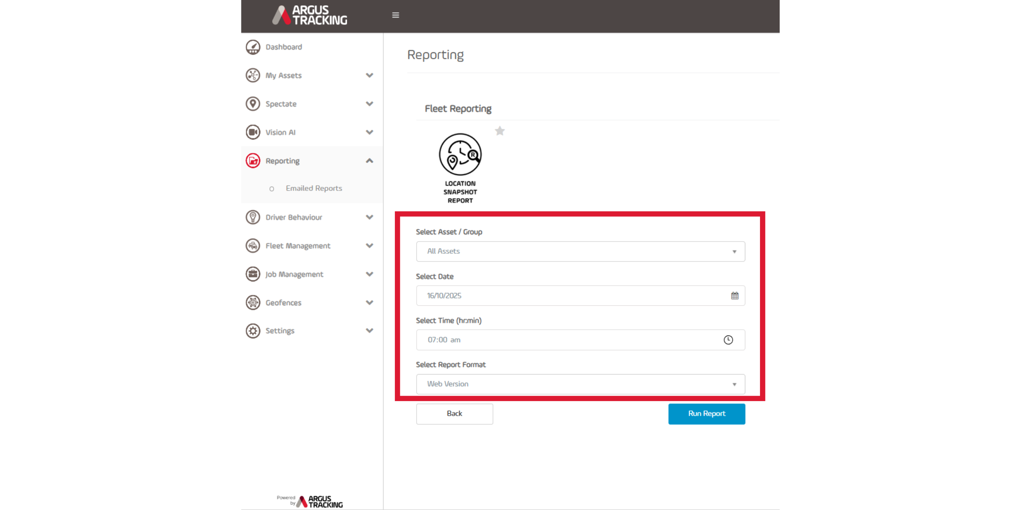Select the Driver Behaviour menu label
Viewport: 1021px width, 510px height.
pos(294,217)
